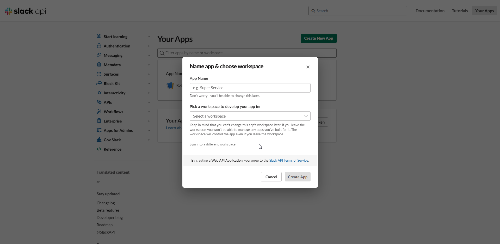500x244 pixels.
Task: Open the Select a workspace dropdown
Action: click(250, 116)
